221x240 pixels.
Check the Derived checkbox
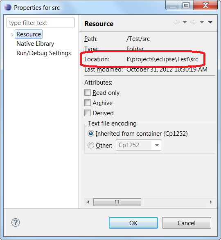point(88,113)
